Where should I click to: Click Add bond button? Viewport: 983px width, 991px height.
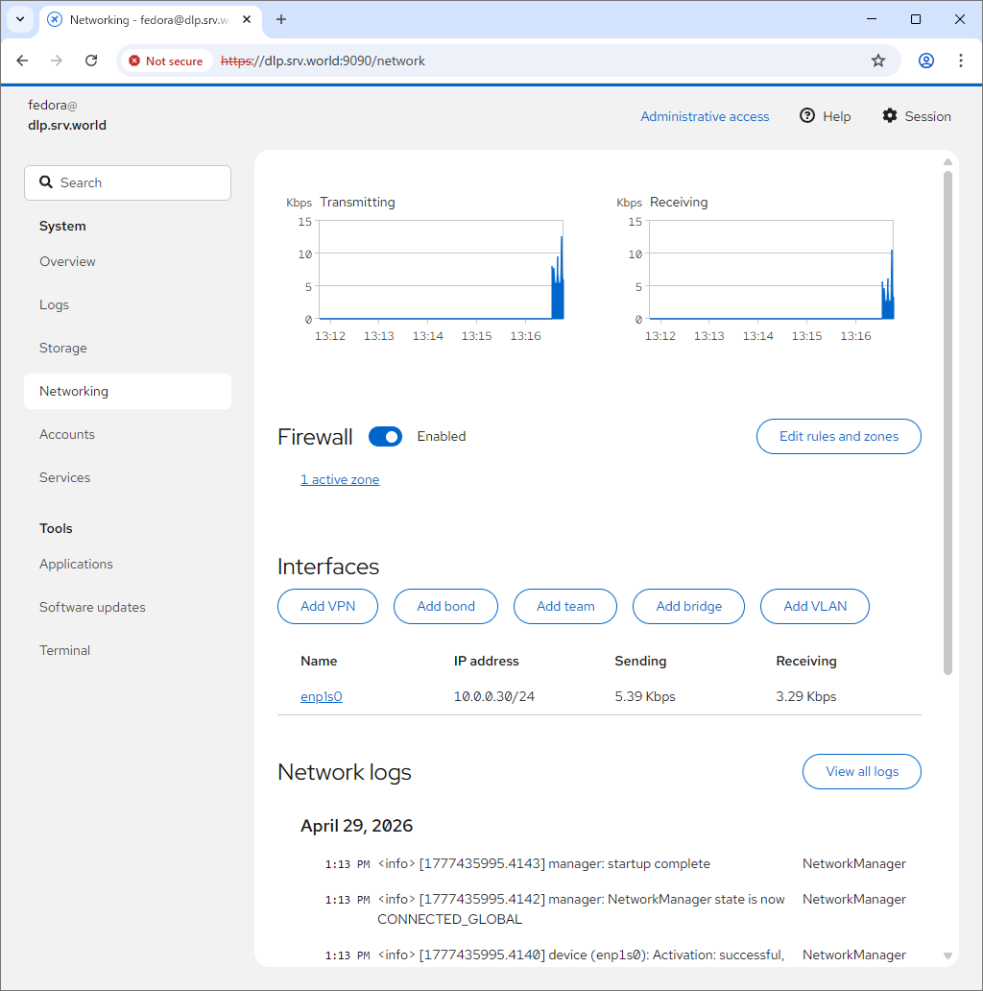(x=446, y=606)
